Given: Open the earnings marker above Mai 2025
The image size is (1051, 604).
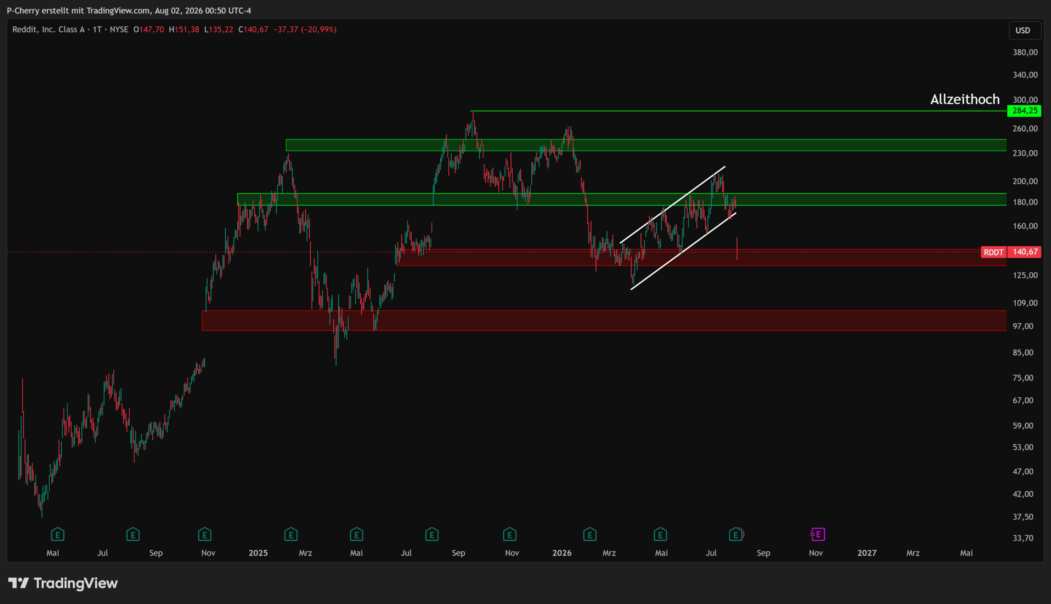Looking at the screenshot, I should (356, 534).
